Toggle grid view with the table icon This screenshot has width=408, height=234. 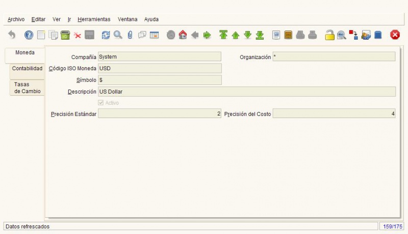[155, 35]
